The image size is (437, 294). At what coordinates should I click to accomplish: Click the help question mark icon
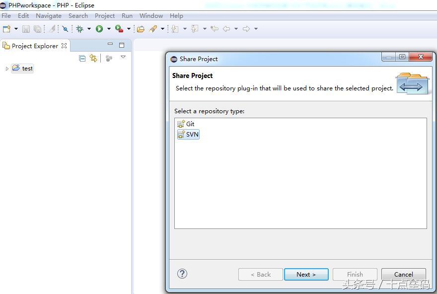pos(182,274)
